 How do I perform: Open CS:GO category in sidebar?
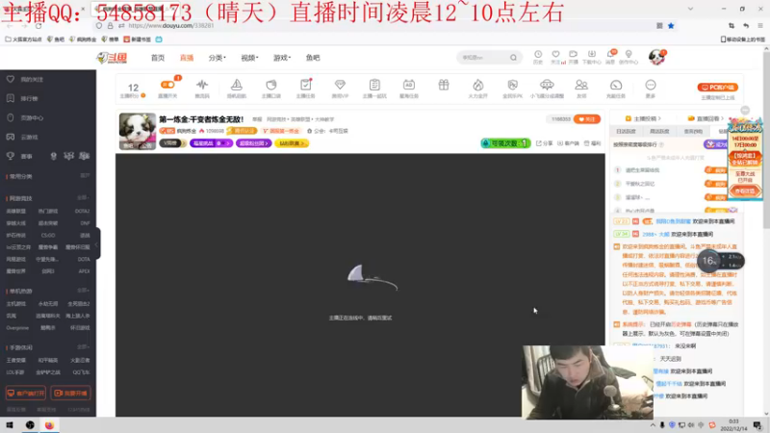48,235
